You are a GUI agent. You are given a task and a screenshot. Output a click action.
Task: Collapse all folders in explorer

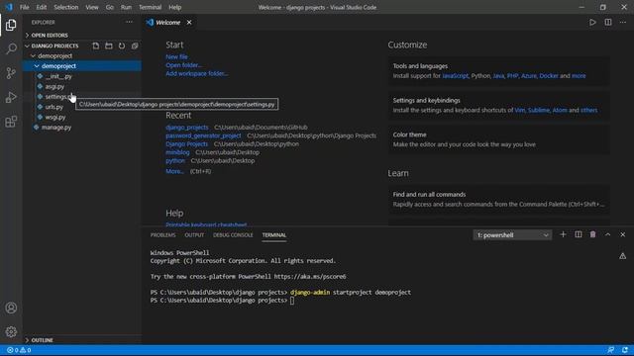pos(135,46)
